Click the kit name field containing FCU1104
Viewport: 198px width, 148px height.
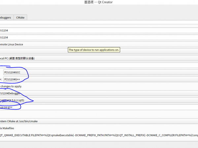pos(99,30)
